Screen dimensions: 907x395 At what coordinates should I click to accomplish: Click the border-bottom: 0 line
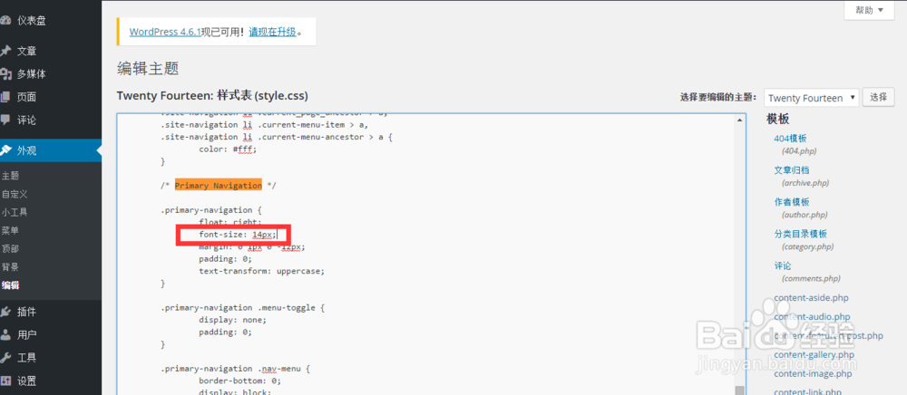point(239,381)
